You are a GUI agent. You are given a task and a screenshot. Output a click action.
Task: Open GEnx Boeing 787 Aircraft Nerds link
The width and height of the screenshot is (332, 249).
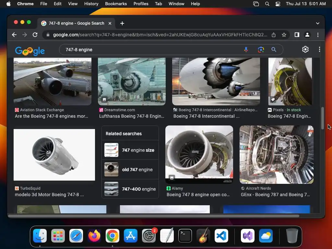point(275,195)
